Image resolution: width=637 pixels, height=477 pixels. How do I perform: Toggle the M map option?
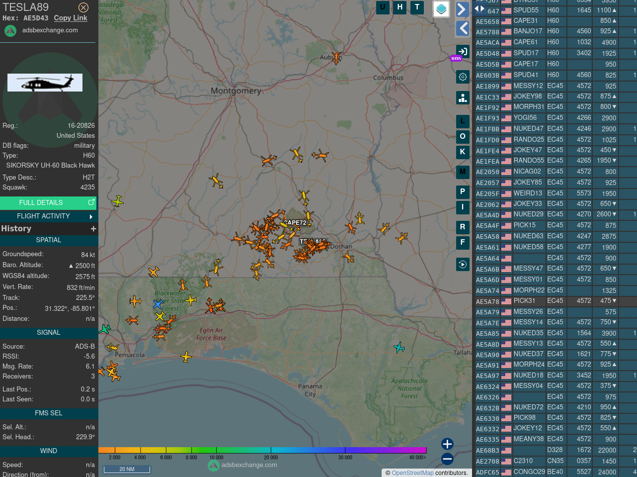pyautogui.click(x=463, y=172)
